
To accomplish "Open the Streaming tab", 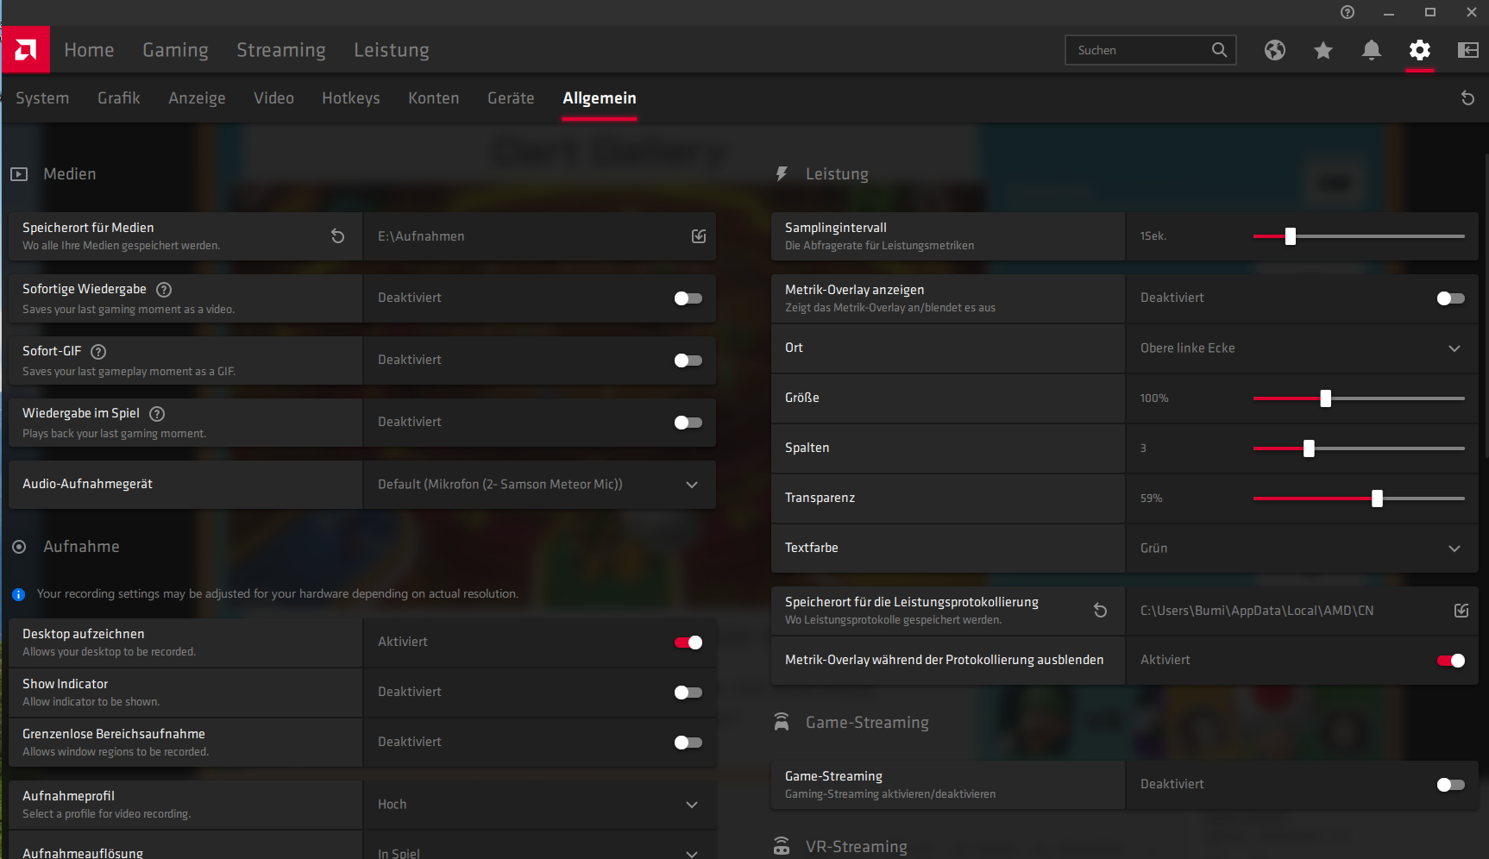I will coord(281,50).
